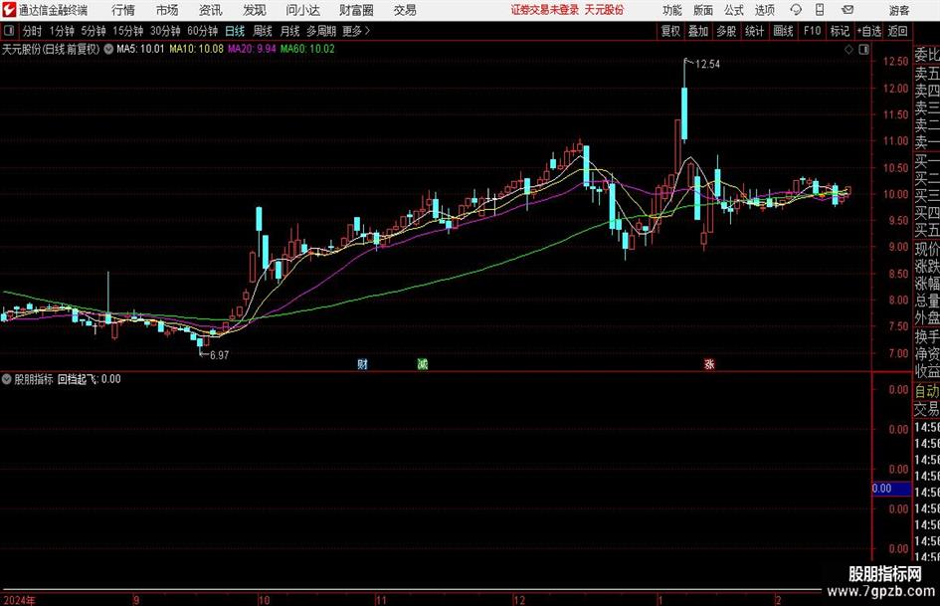Click the MA10: 10.08 label
Screen dimensions: 940x606
(x=197, y=49)
